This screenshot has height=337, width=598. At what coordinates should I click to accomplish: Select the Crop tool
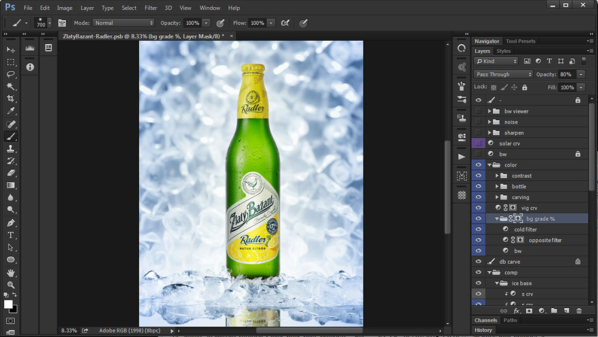(x=11, y=99)
